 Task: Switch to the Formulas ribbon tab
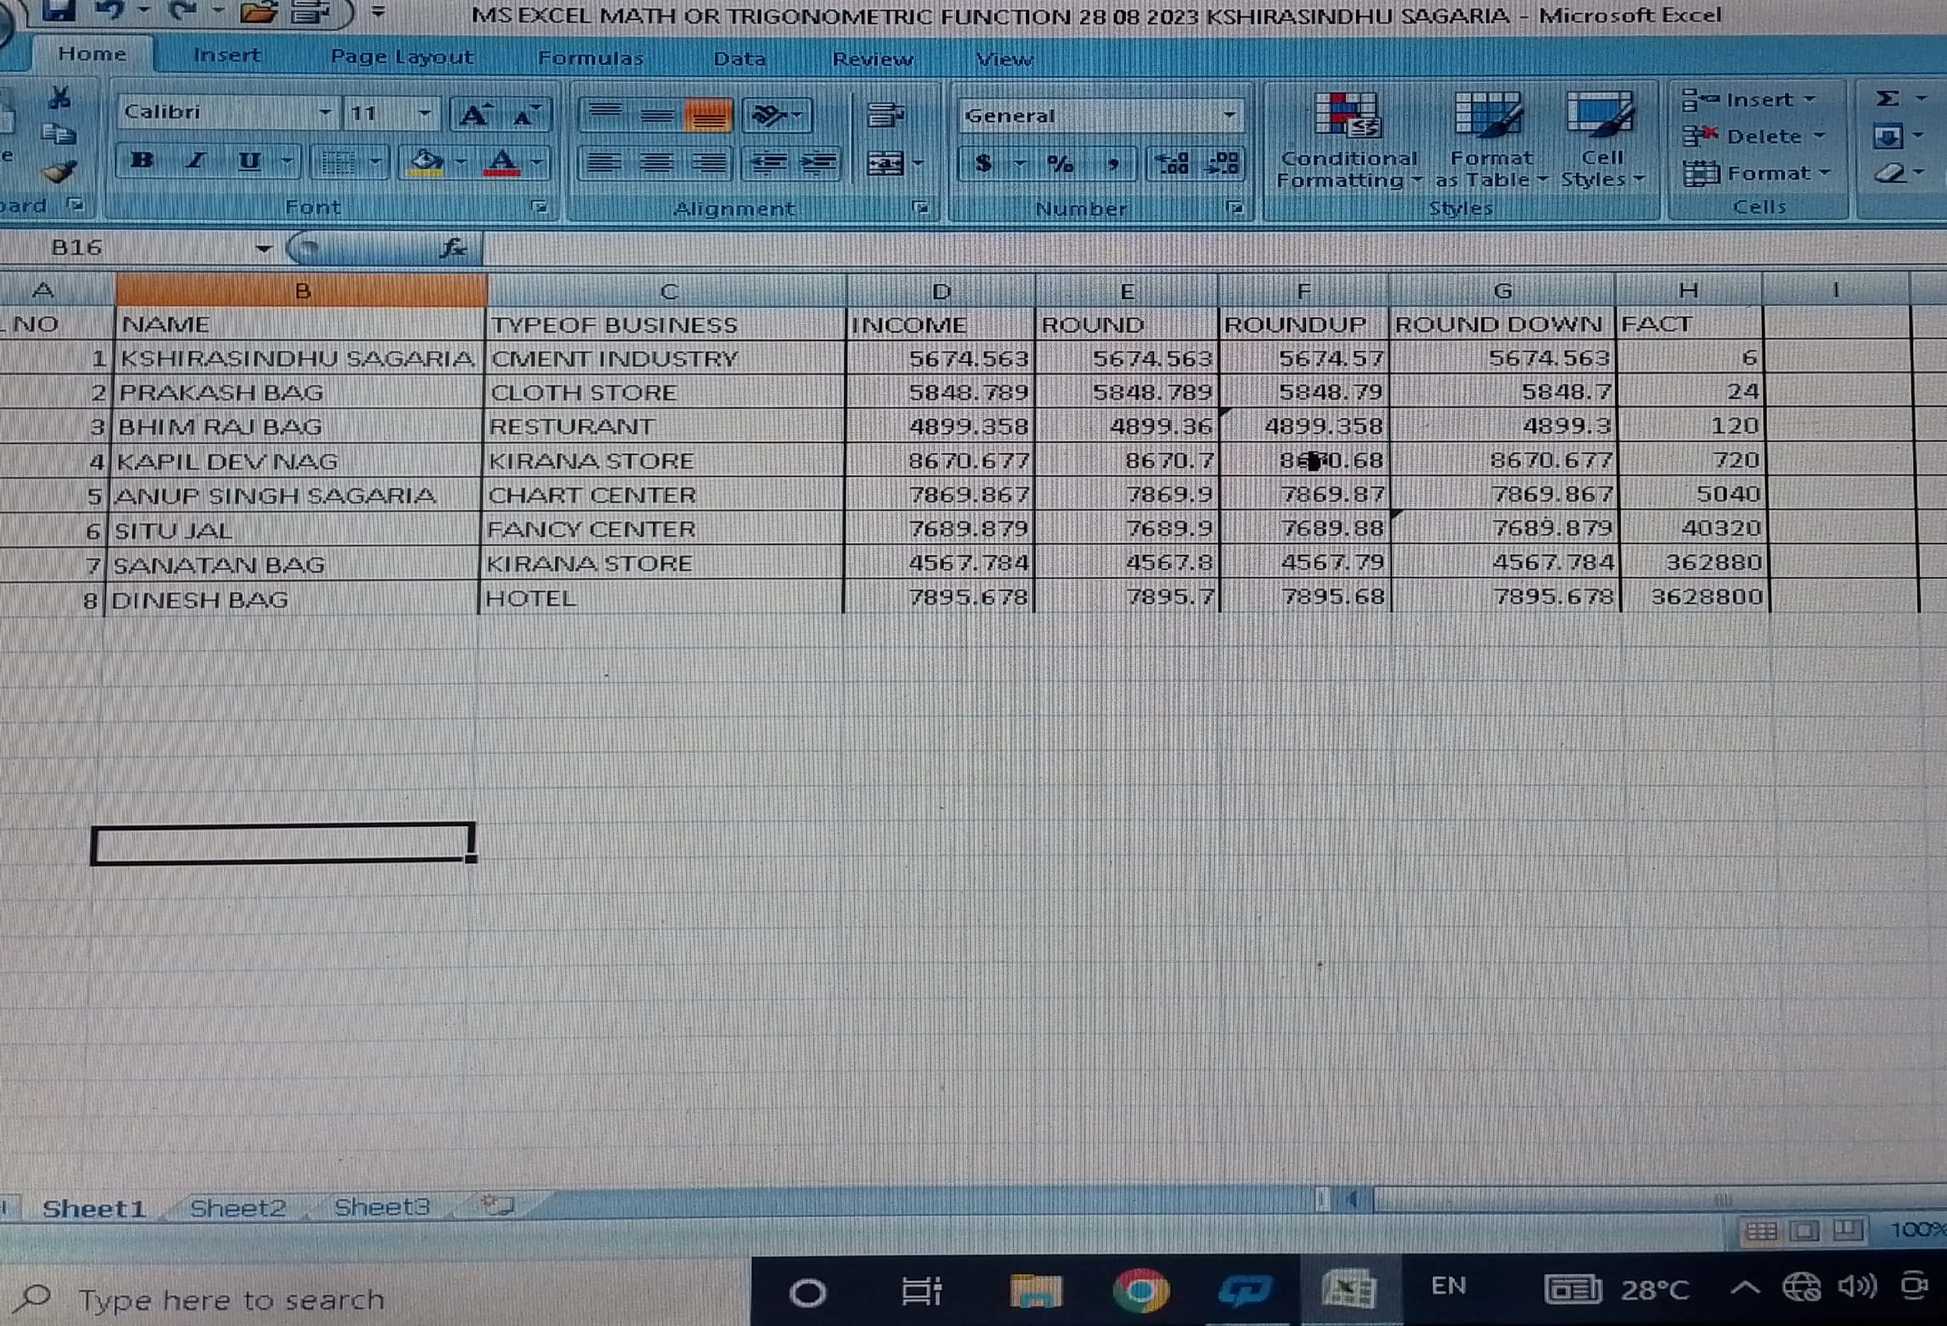591,58
